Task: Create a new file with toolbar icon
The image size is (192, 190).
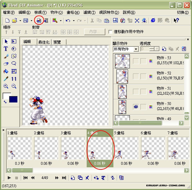Action: pos(7,21)
